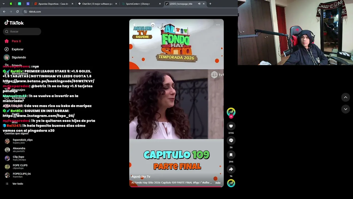Open the Clip_fope followed account
353x199 pixels.
coord(15,158)
